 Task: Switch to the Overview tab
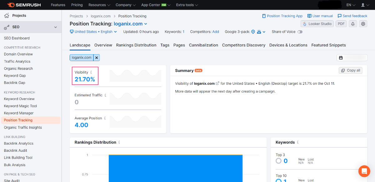(x=103, y=45)
